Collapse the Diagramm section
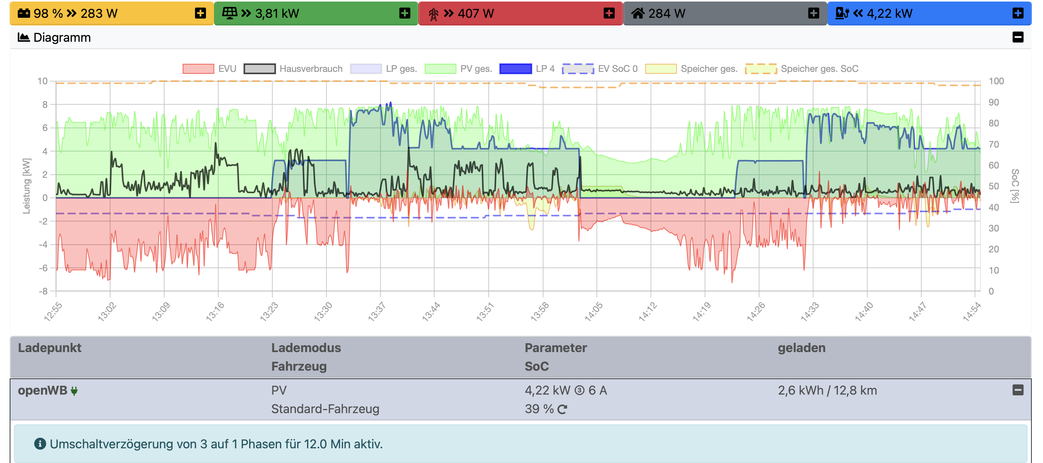The width and height of the screenshot is (1043, 463). click(x=1018, y=37)
